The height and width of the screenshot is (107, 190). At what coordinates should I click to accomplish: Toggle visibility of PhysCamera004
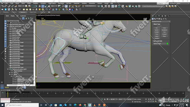coord(9,51)
